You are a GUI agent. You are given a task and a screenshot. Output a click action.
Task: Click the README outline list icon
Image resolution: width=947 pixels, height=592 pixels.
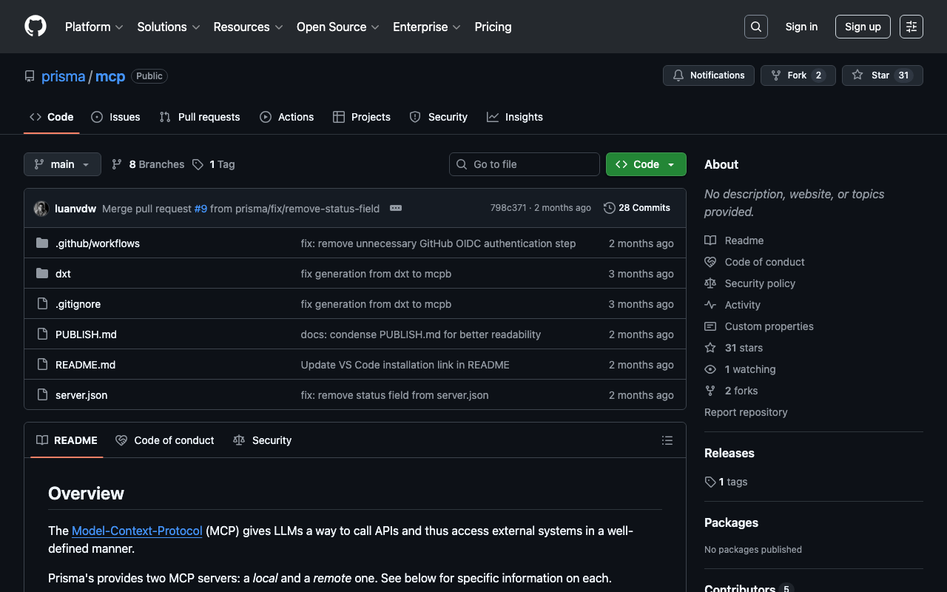coord(667,440)
